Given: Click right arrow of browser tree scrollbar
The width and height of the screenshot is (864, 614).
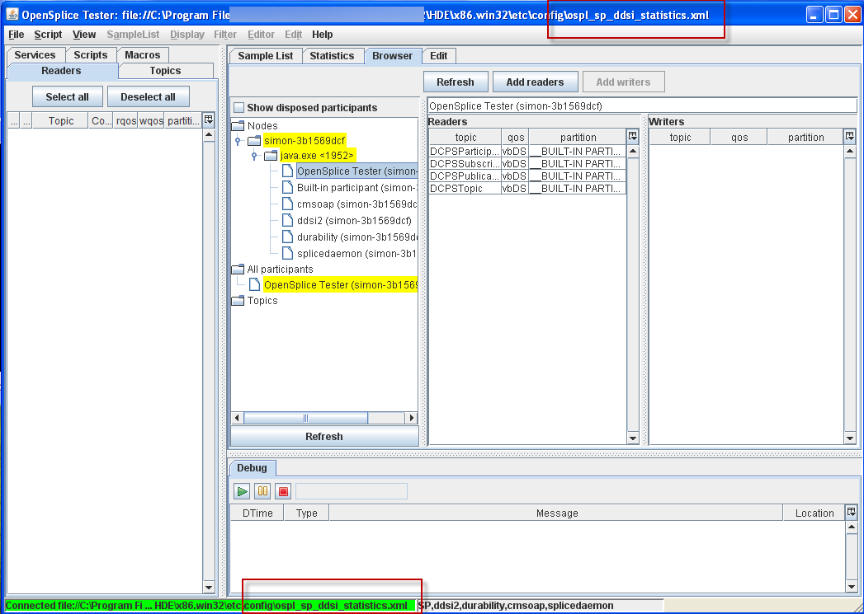Looking at the screenshot, I should (x=412, y=418).
